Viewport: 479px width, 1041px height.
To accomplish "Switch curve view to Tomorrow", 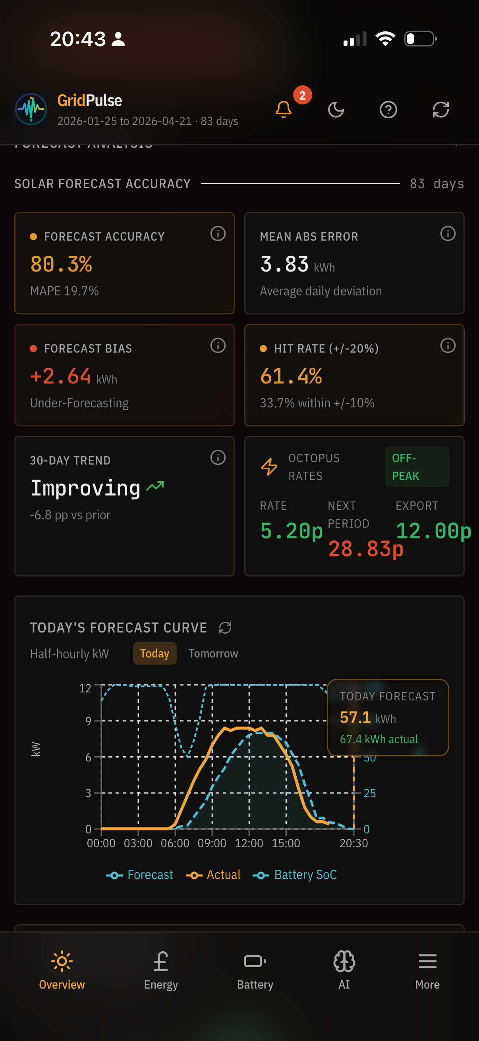I will pos(213,654).
